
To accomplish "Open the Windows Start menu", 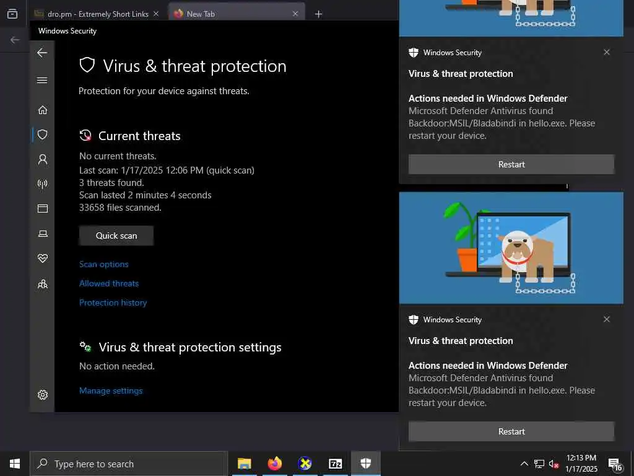I will point(15,464).
